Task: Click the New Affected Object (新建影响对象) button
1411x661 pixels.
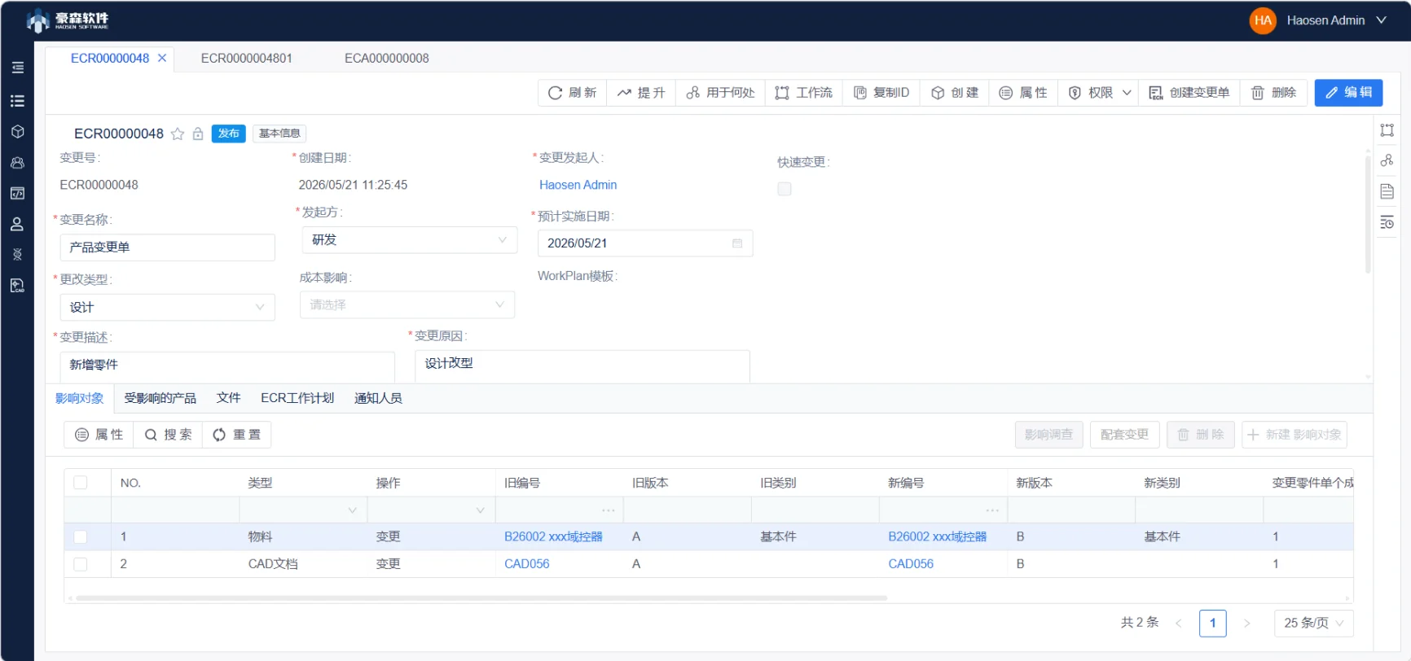Action: click(x=1294, y=435)
